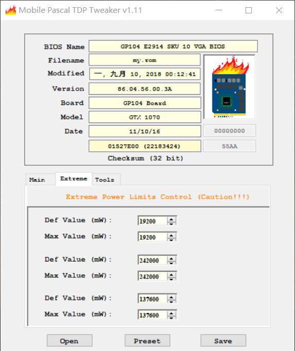Decrease the Def Value 137600 with down arrow

(x=171, y=301)
